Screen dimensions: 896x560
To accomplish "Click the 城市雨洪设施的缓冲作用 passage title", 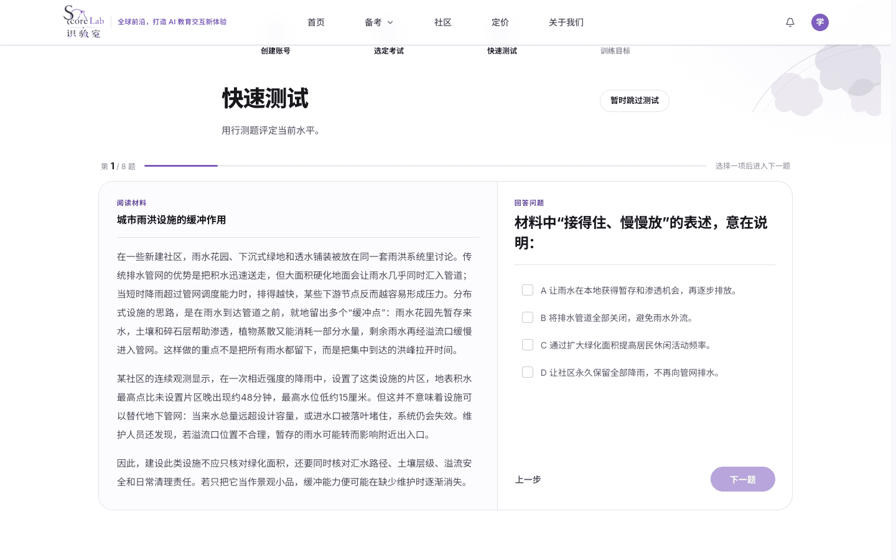I will pos(172,220).
